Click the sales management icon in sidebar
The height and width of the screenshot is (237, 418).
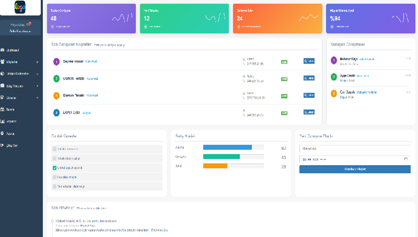[x=3, y=85]
